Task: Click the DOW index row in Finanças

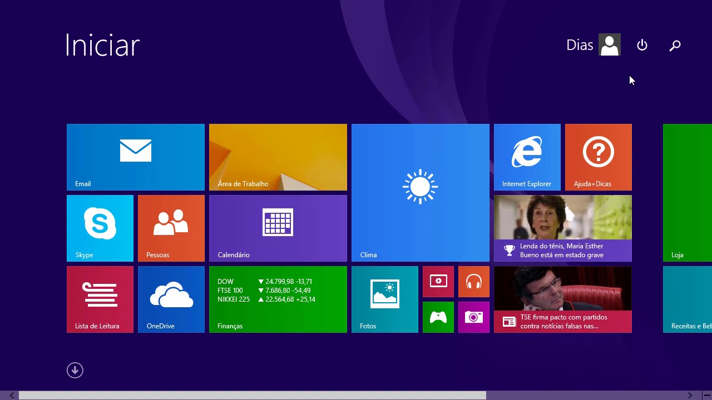Action: click(x=265, y=282)
